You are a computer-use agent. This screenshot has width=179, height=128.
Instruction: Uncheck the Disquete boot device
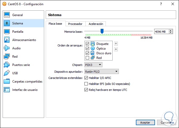pos(88,44)
